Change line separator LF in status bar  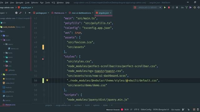pos(131,110)
